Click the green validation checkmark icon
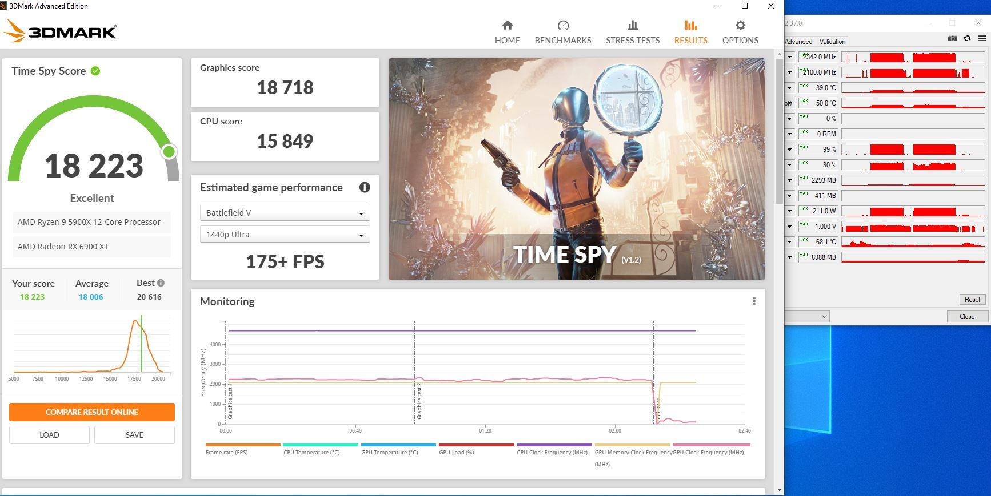This screenshot has height=496, width=991. tap(95, 71)
